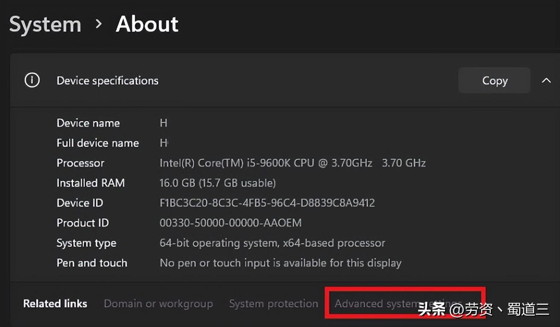Select the Device ID string

tap(267, 203)
